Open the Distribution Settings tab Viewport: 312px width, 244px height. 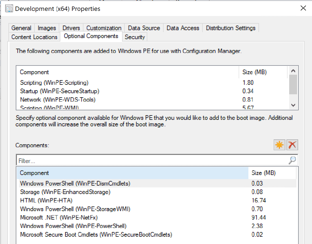[x=230, y=28]
